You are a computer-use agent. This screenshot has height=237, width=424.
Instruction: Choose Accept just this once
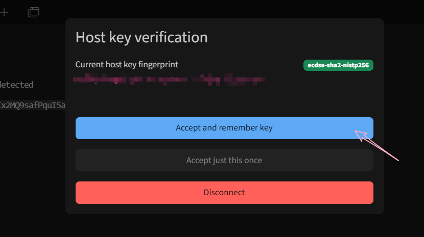click(x=224, y=160)
